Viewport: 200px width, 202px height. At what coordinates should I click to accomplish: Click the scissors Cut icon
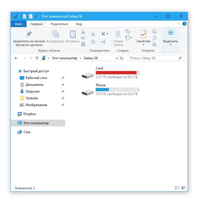coord(83,32)
